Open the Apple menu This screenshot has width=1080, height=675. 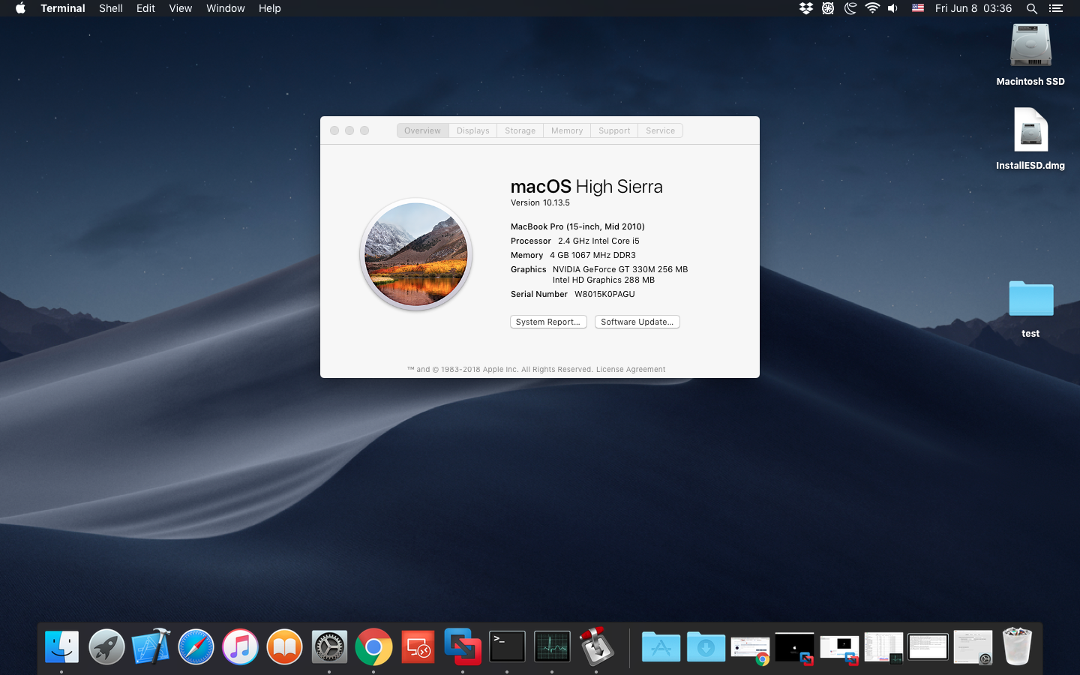pos(20,8)
